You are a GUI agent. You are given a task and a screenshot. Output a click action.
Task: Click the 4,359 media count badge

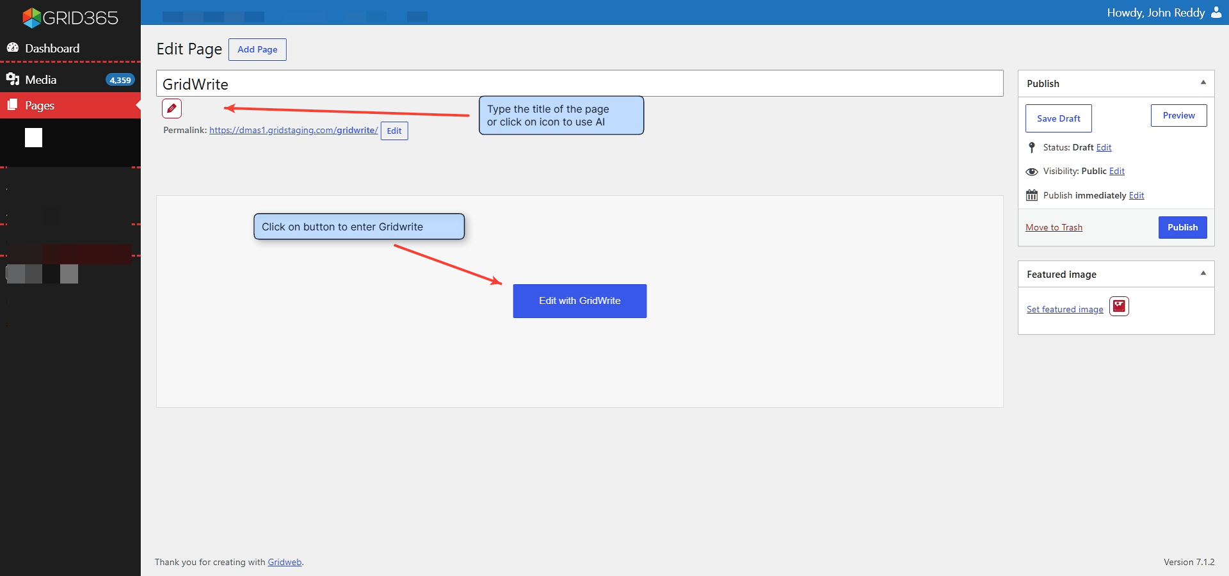click(x=120, y=80)
